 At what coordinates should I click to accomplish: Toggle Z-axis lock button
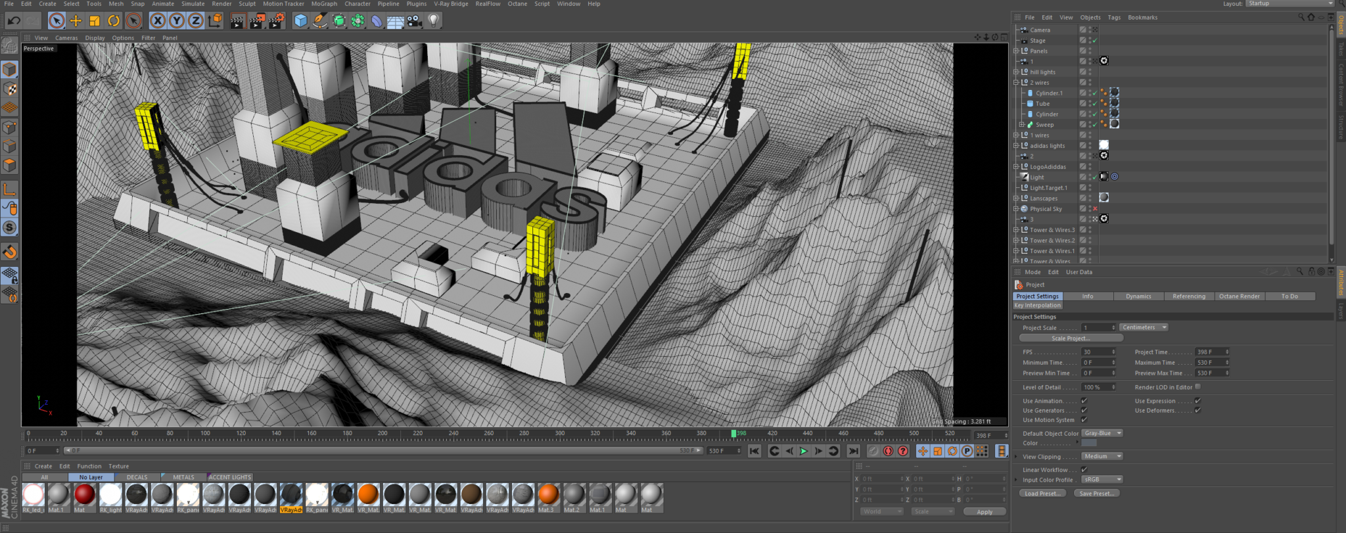(x=196, y=21)
